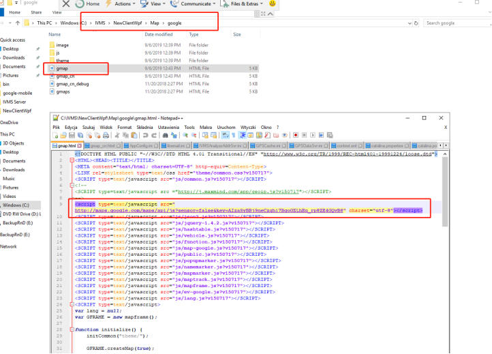Switch to the AppConfig.ini tab

click(141, 146)
